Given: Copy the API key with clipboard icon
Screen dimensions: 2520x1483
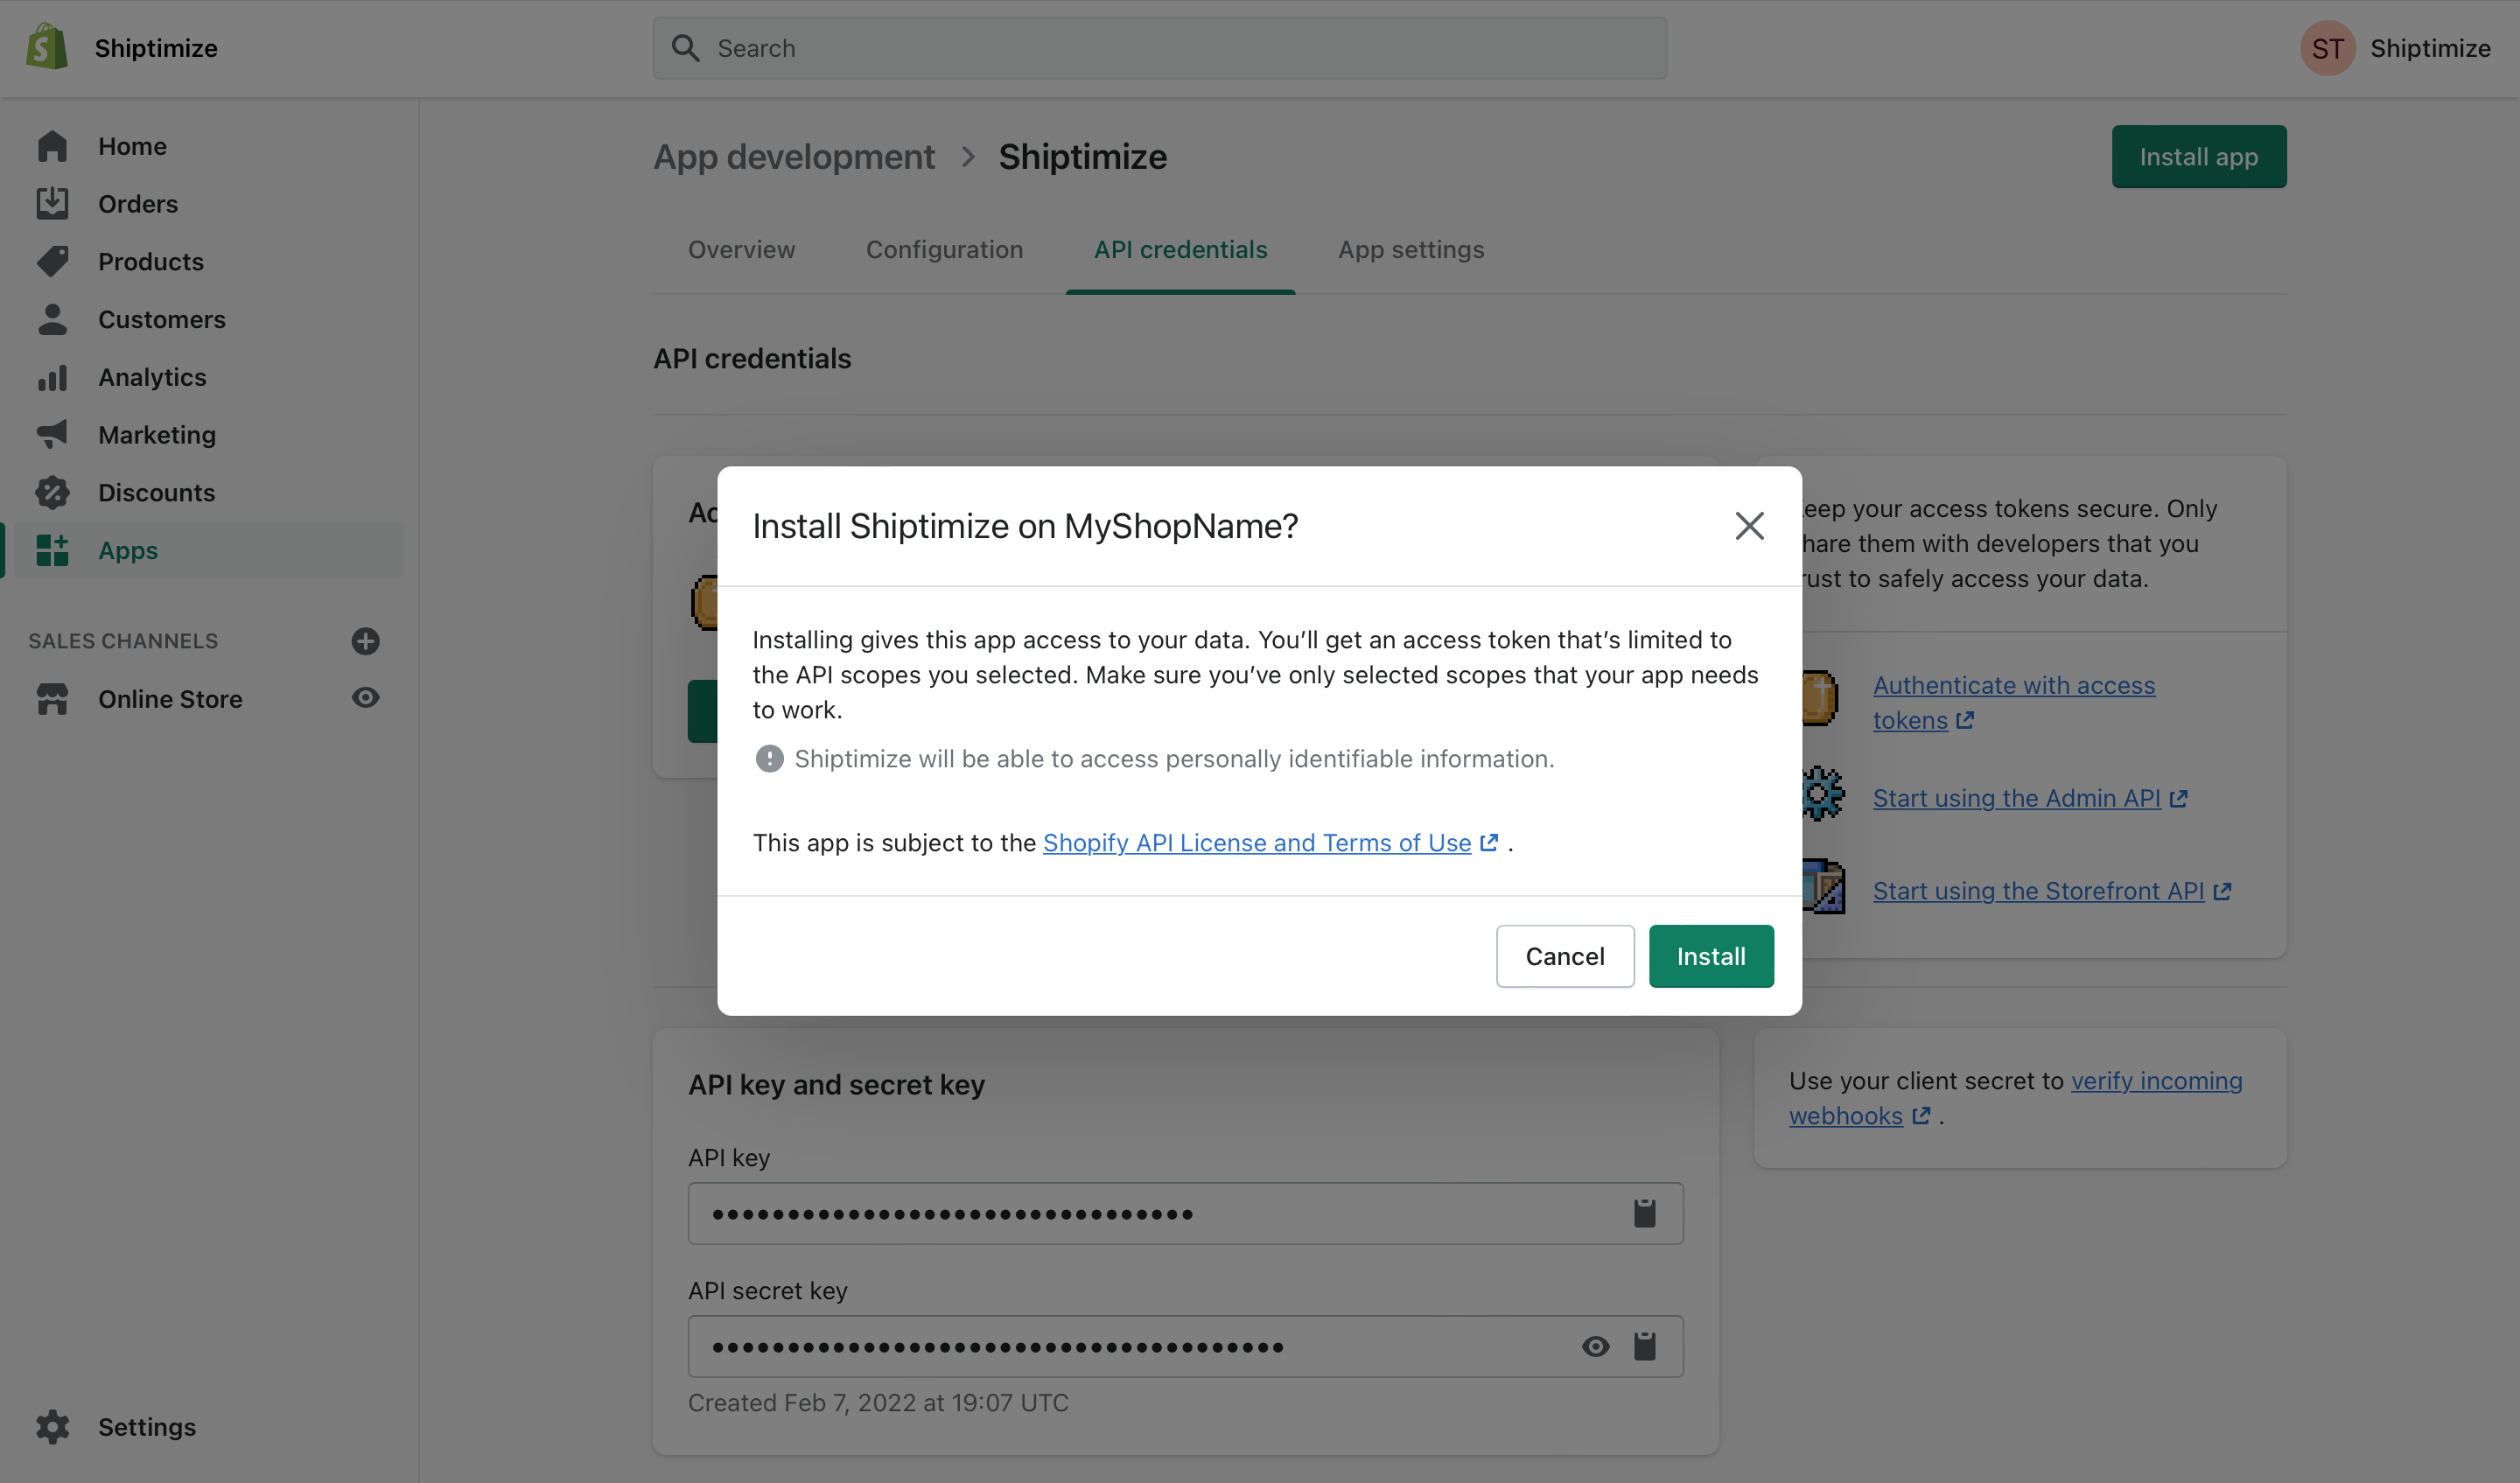Looking at the screenshot, I should pyautogui.click(x=1644, y=1214).
